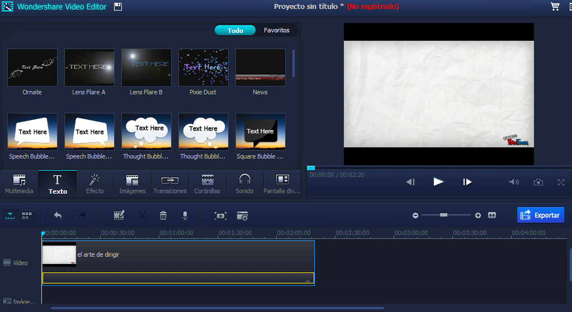
Task: Open the Efecto tab
Action: (x=95, y=184)
